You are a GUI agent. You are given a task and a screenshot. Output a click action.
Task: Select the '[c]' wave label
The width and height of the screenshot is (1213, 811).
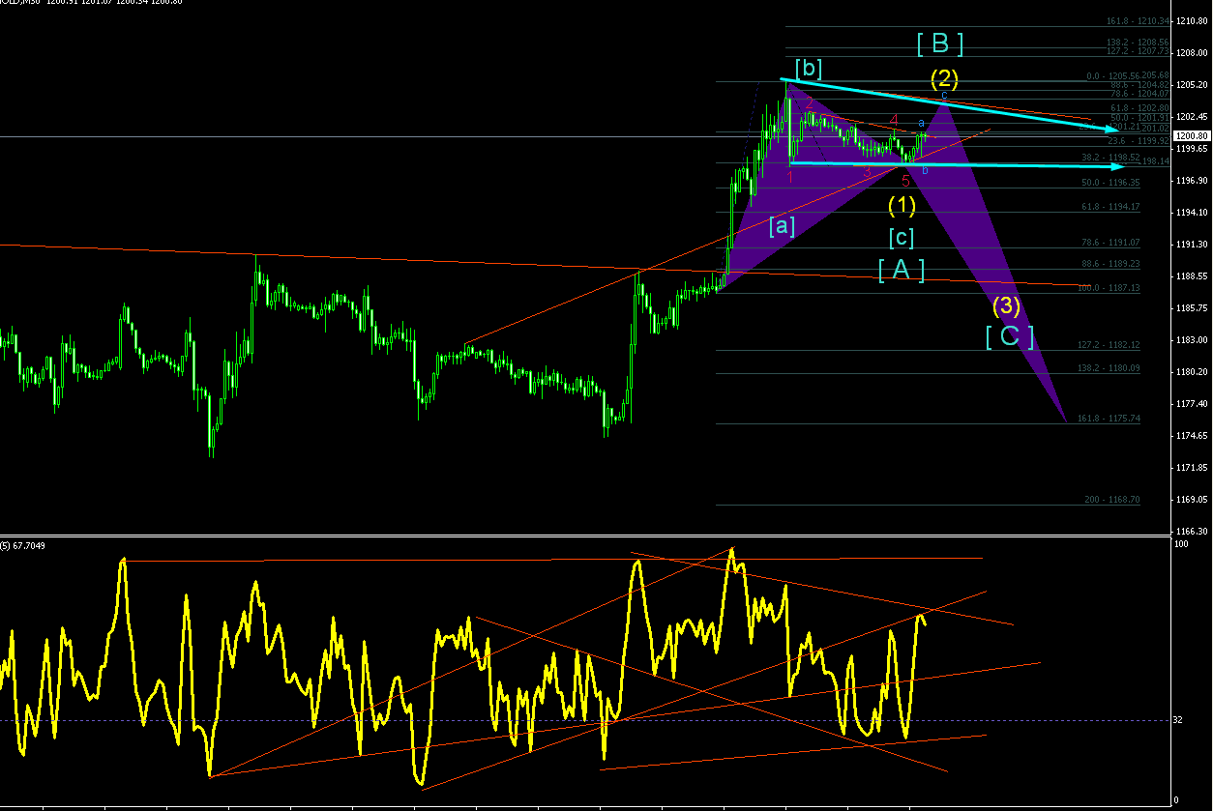point(902,237)
